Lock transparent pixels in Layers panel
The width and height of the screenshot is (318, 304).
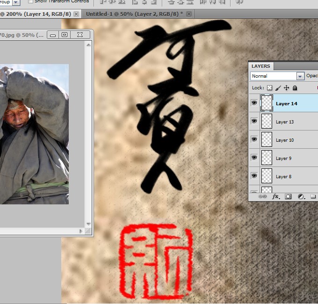tap(269, 88)
